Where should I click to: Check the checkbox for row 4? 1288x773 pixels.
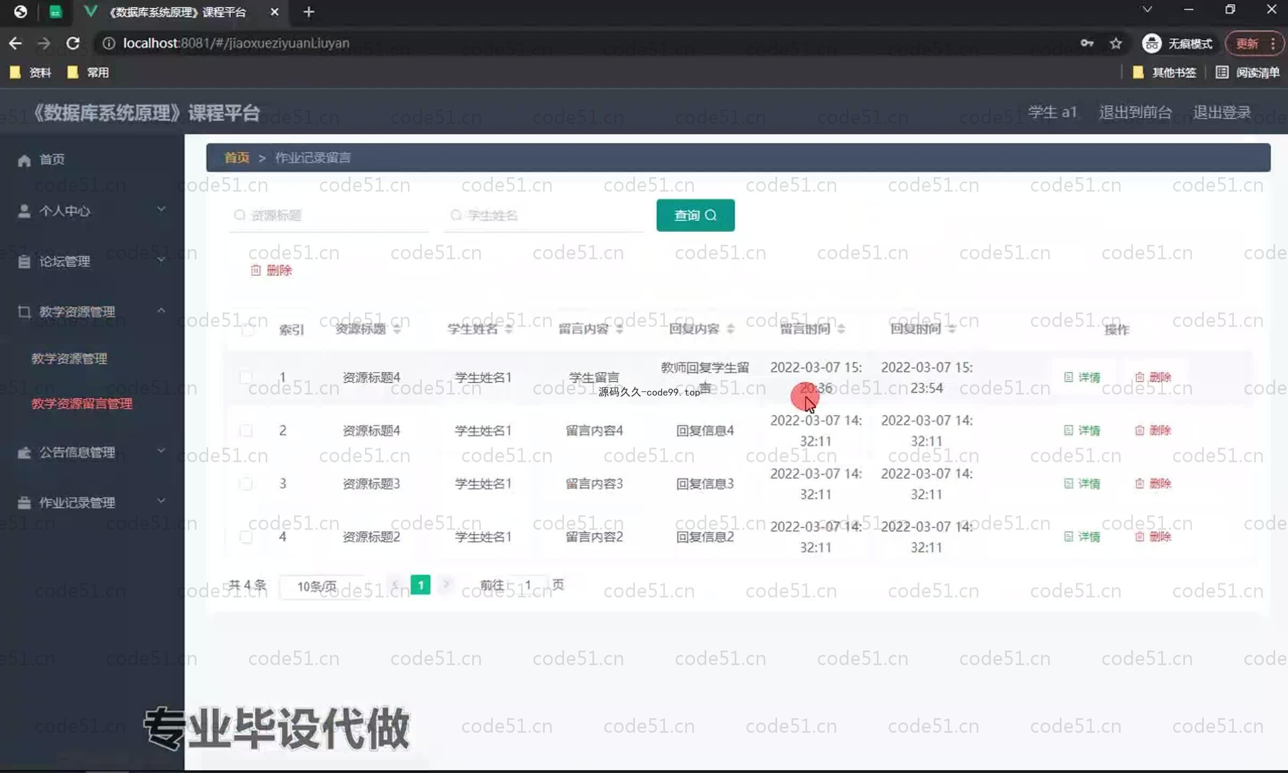[246, 536]
